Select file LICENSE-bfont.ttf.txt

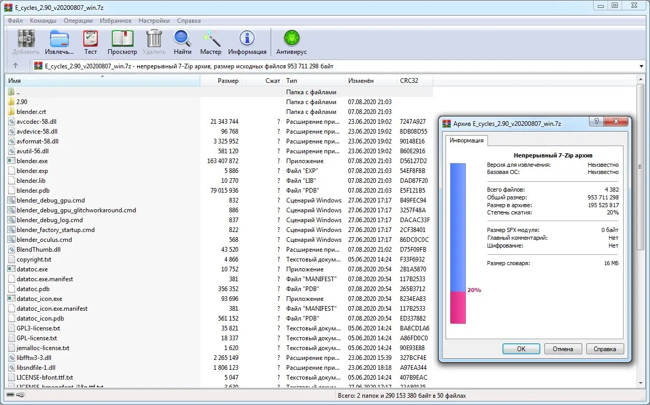pyautogui.click(x=45, y=378)
